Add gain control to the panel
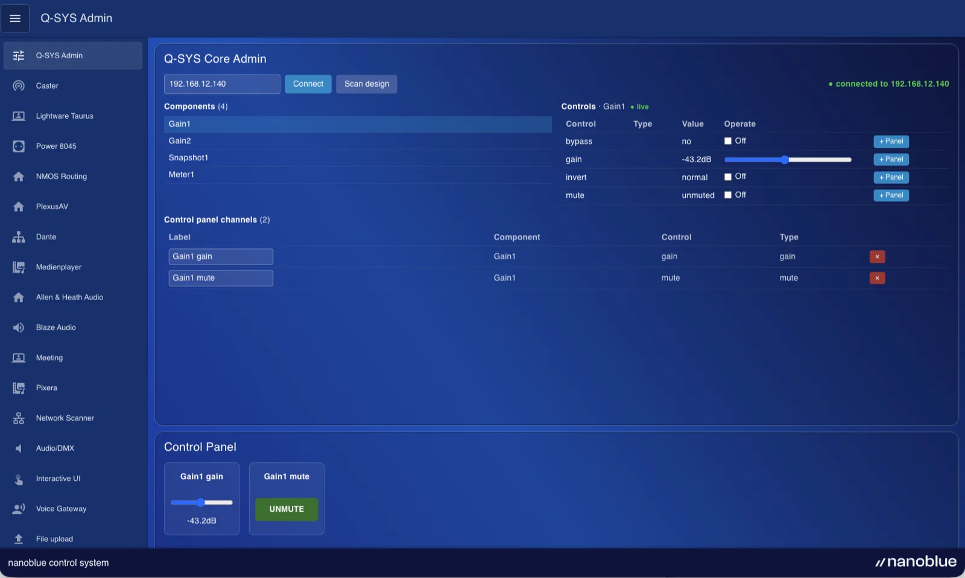The height and width of the screenshot is (578, 965). point(891,159)
